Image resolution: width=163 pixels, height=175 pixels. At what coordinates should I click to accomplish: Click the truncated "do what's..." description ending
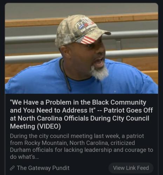pyautogui.click(x=24, y=157)
